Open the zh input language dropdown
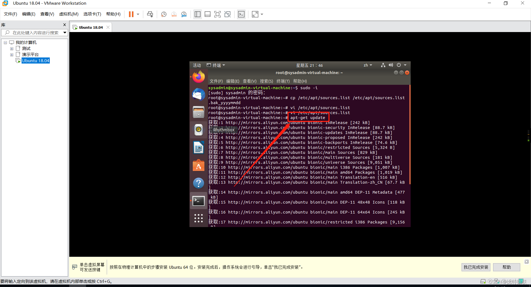Viewport: 531px width, 287px height. point(368,65)
